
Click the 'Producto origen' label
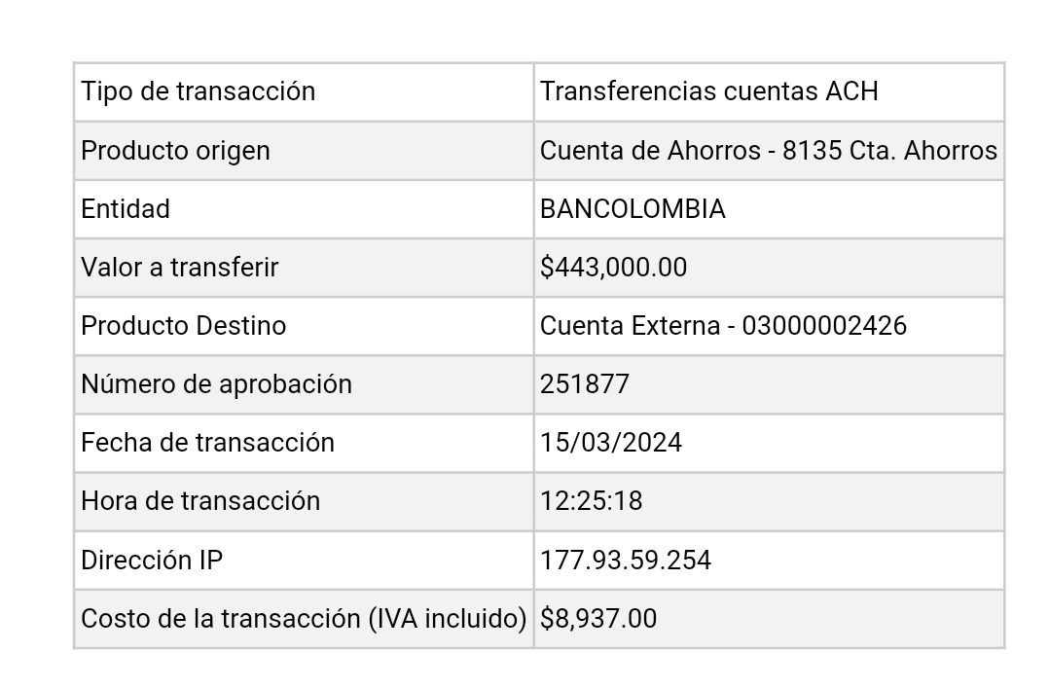coord(175,151)
